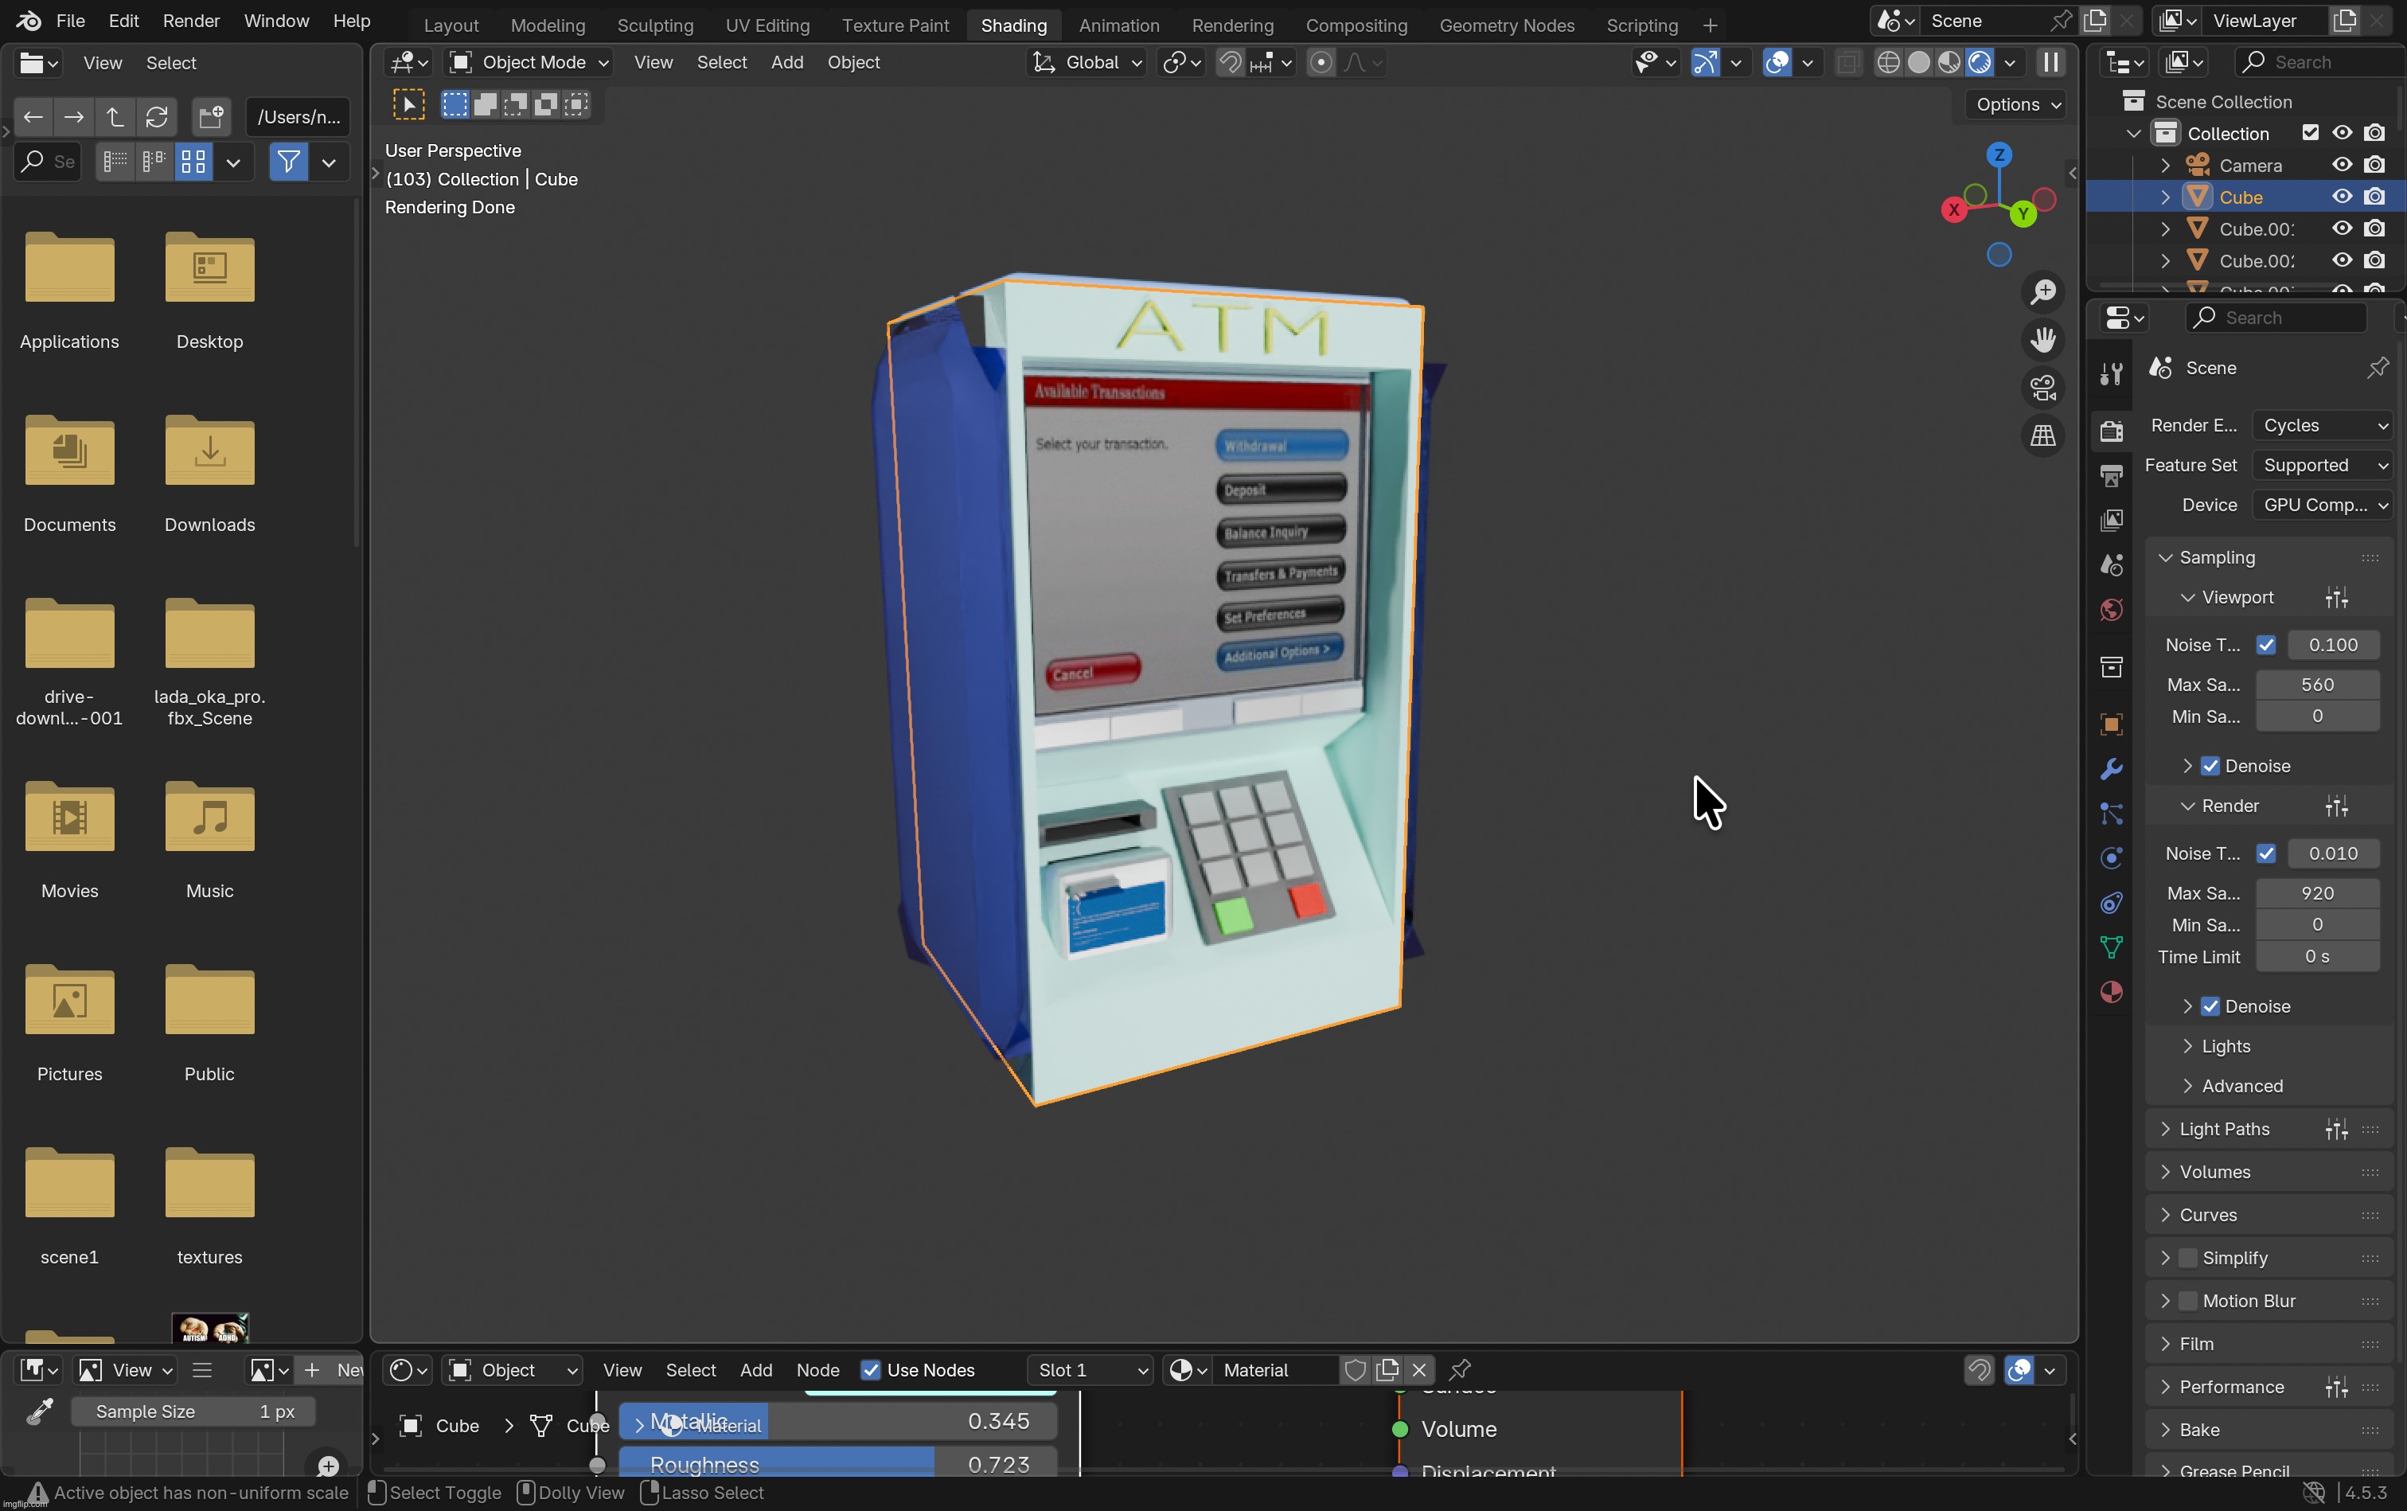
Task: Switch to the Animation workspace tab
Action: tap(1119, 25)
